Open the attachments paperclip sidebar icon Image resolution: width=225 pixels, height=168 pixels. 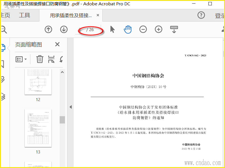[3, 80]
